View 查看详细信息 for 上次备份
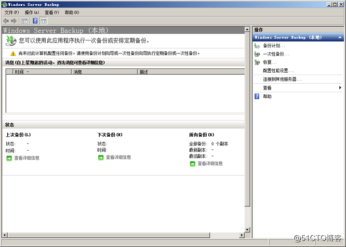This screenshot has width=346, height=247. point(27,158)
